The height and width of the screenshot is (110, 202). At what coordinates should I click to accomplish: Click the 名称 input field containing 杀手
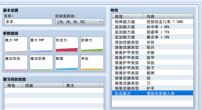click(28, 21)
